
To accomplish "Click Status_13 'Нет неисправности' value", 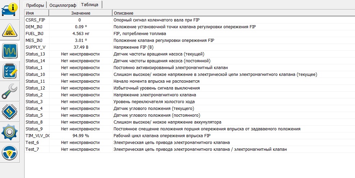I will [x=80, y=54].
